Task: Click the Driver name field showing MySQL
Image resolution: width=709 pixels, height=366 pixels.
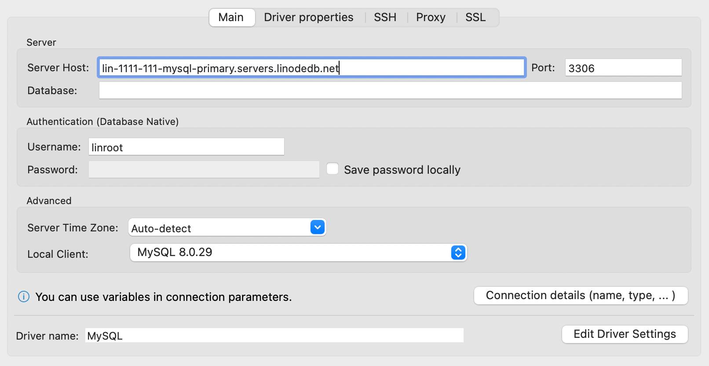Action: [x=273, y=335]
